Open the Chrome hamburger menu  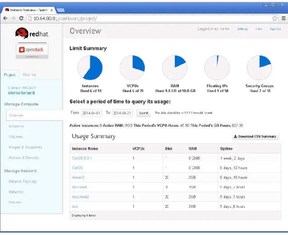[x=283, y=18]
